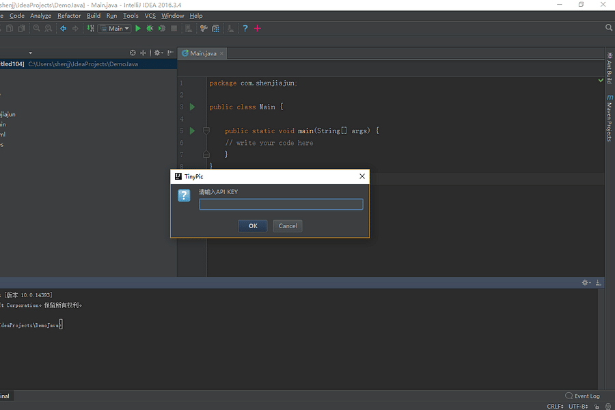Screen dimensions: 615x410
Task: Click the Help question mark icon
Action: (x=245, y=28)
